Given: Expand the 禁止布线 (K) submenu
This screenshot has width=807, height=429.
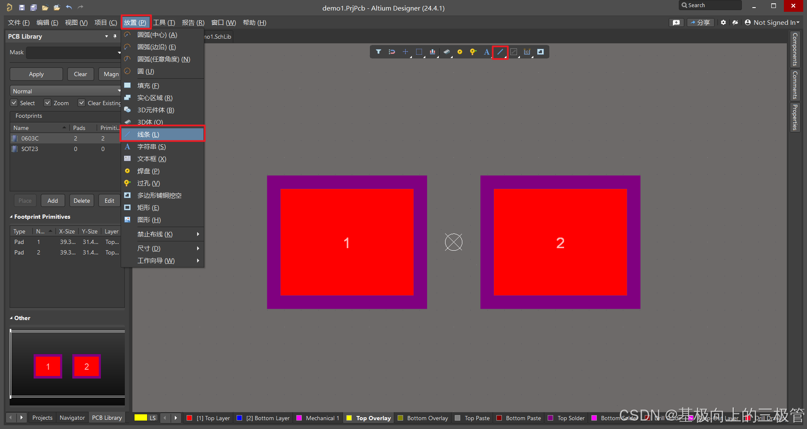Looking at the screenshot, I should (x=162, y=234).
